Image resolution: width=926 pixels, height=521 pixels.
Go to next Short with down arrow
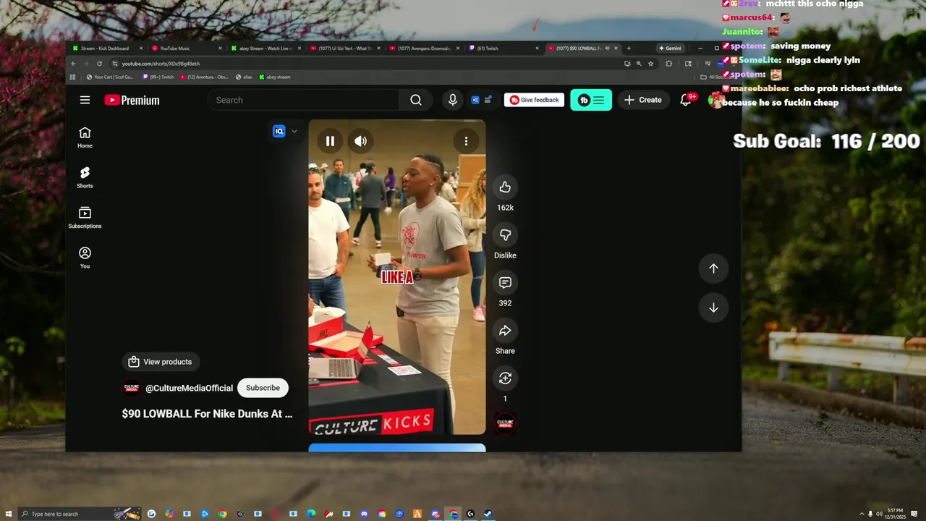[713, 308]
